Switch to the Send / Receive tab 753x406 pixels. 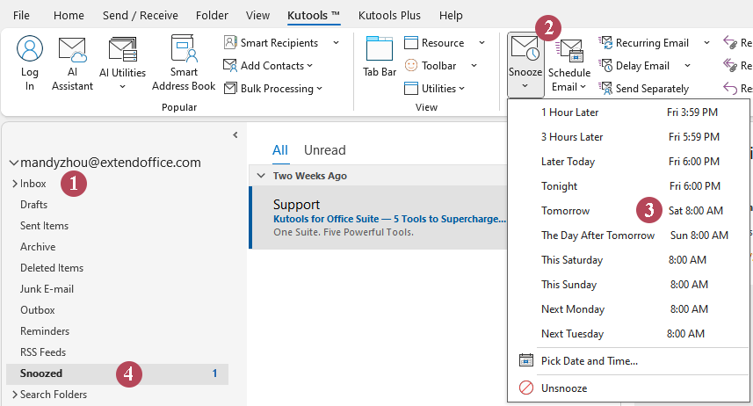point(141,15)
